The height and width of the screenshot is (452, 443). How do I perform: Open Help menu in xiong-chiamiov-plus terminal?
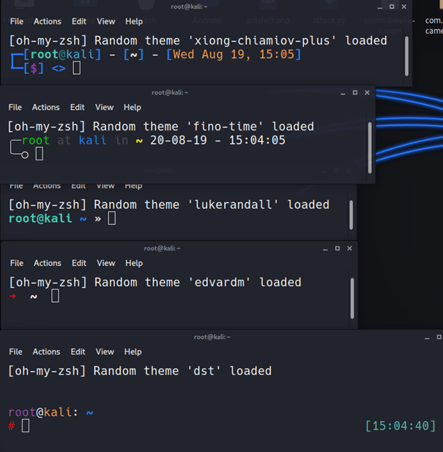[134, 21]
